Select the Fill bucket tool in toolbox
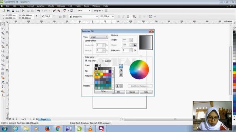Screen dimensions: 236x132 [x=3, y=91]
